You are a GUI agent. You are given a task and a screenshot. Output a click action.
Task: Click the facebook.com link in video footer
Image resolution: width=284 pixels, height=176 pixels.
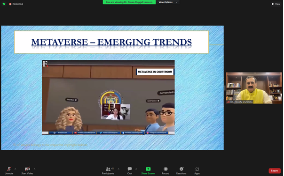click(132, 133)
